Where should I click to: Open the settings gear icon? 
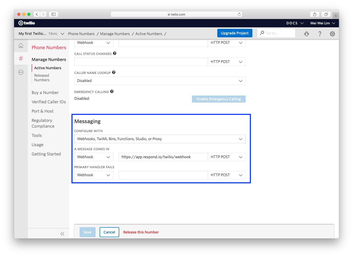332,33
